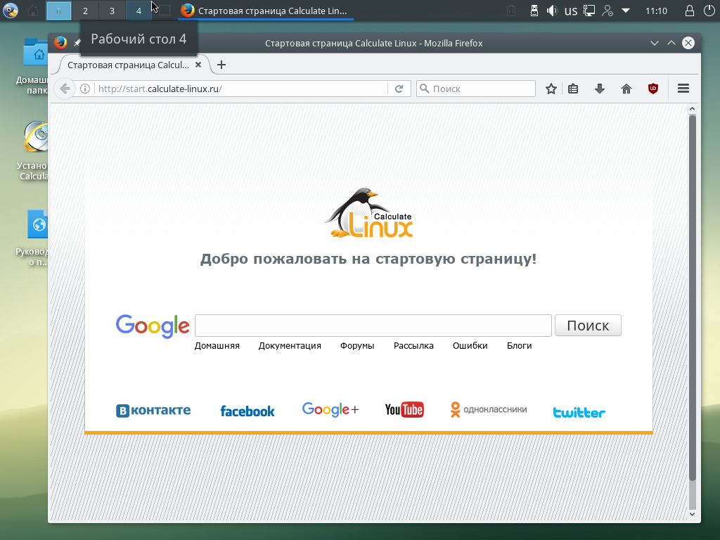Image resolution: width=720 pixels, height=540 pixels.
Task: Click the Документация link
Action: [x=290, y=346]
